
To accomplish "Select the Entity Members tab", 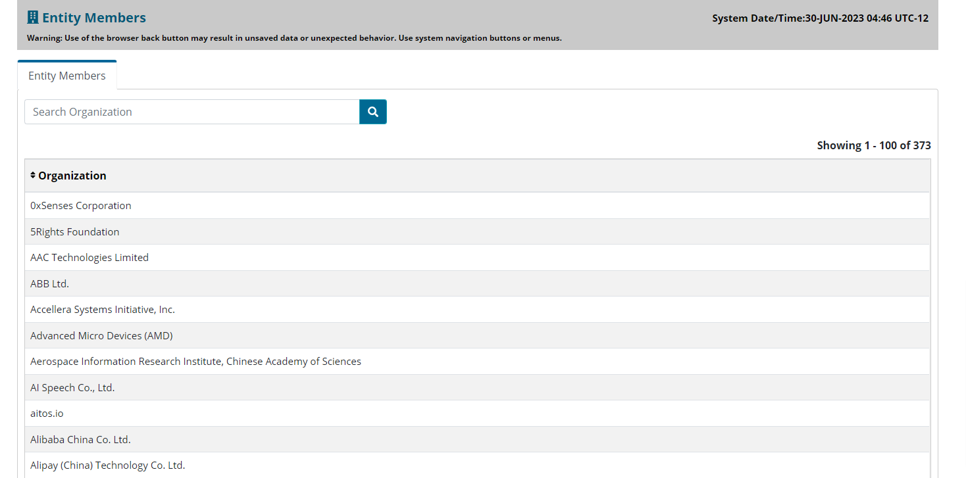I will click(67, 76).
